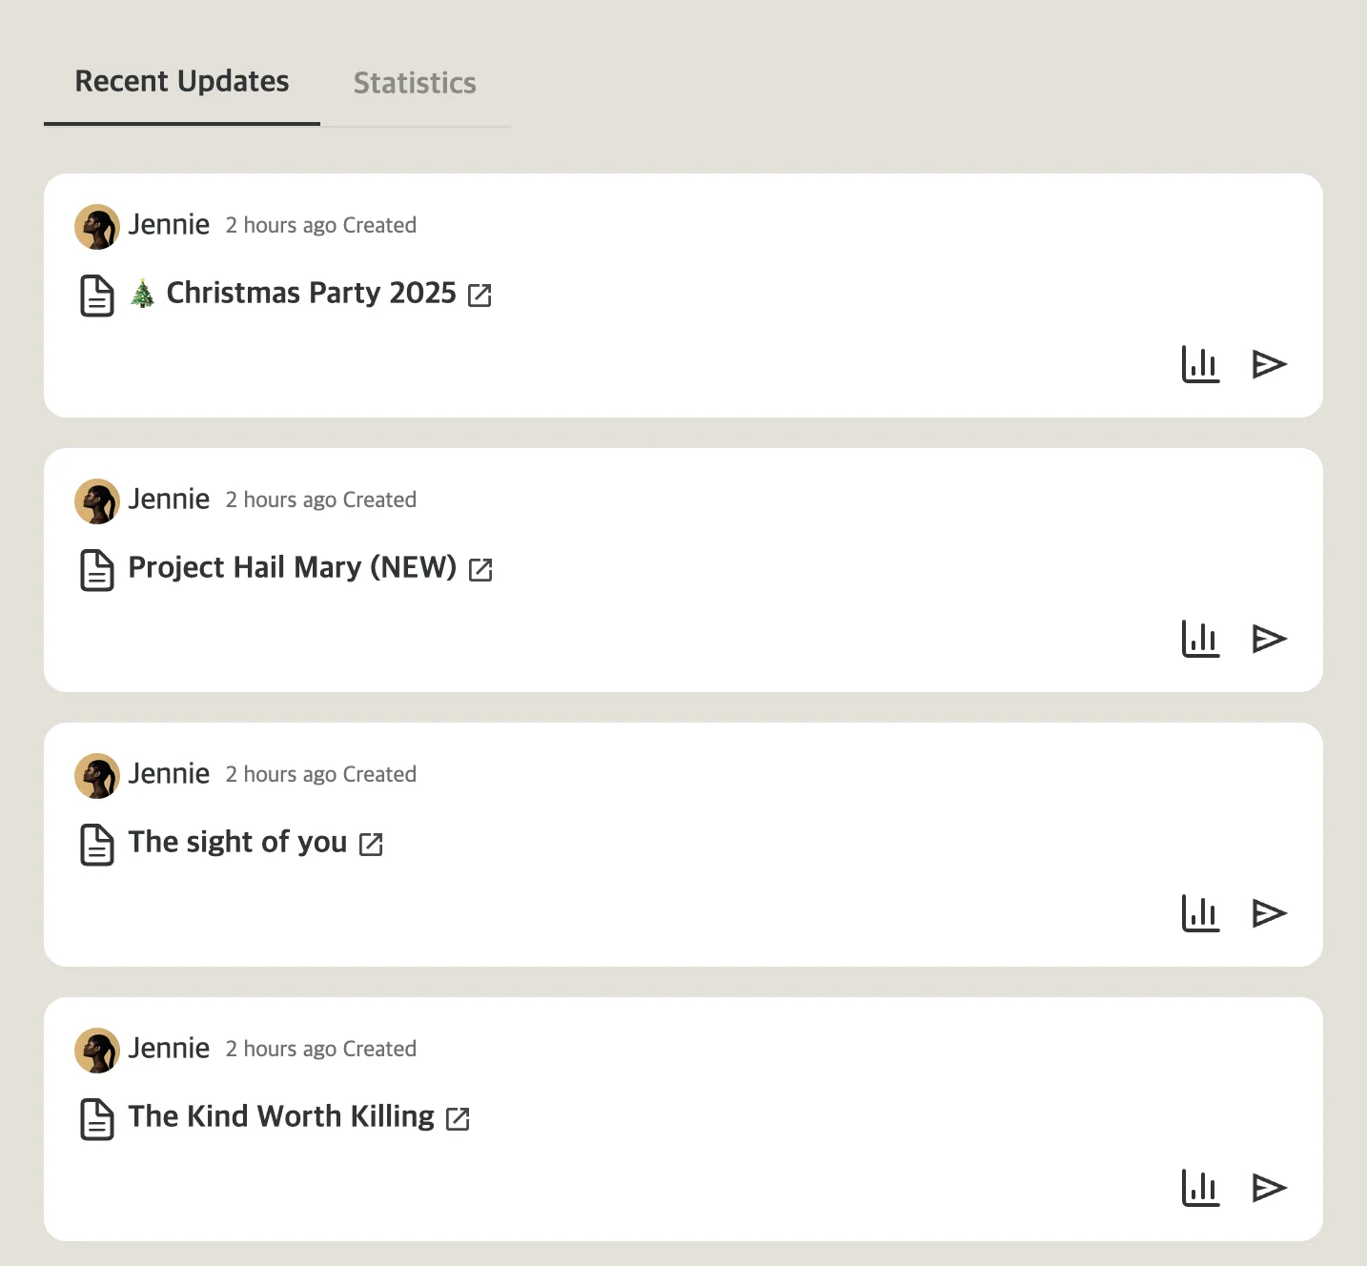Click the send icon on The sight of you

(1269, 913)
